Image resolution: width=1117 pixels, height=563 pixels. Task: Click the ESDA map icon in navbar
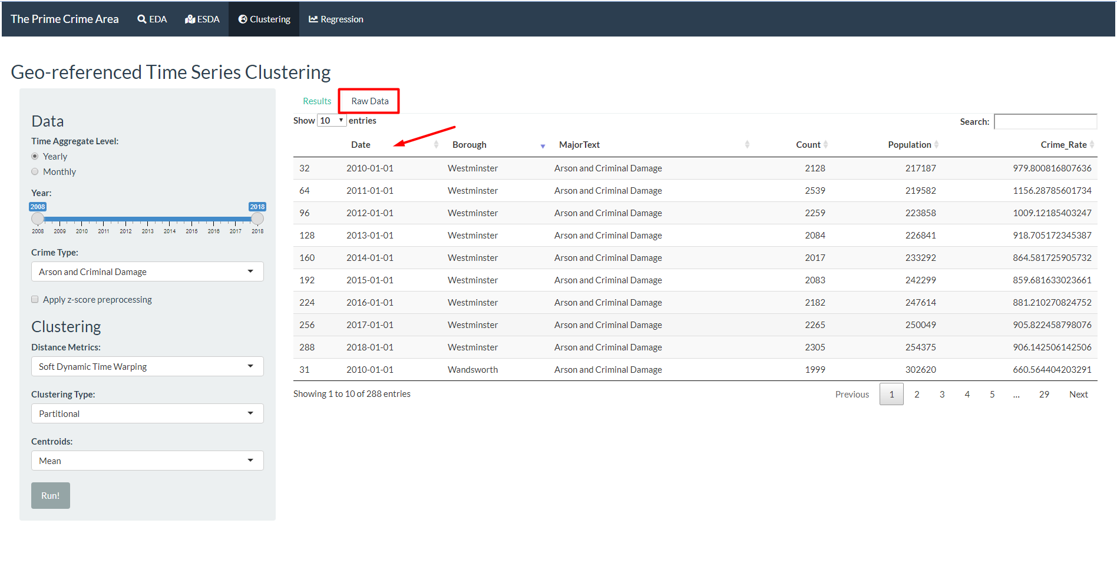tap(190, 19)
